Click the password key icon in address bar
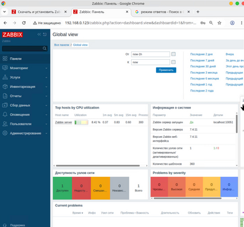Image resolution: width=244 pixels, height=227 pixels. pyautogui.click(x=203, y=23)
